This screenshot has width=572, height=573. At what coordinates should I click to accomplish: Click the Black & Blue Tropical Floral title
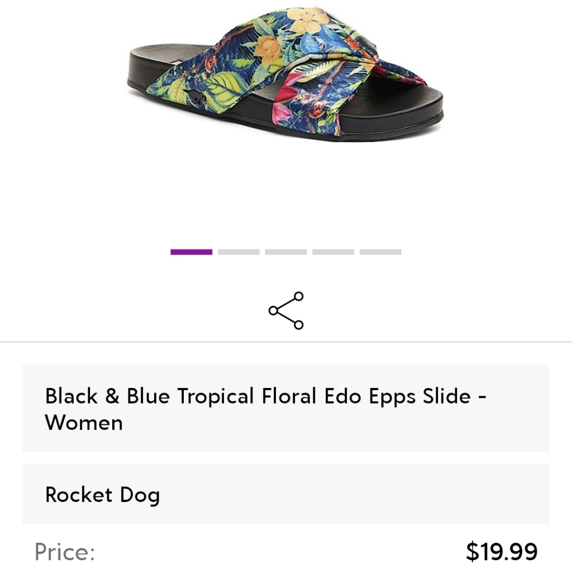265,395
